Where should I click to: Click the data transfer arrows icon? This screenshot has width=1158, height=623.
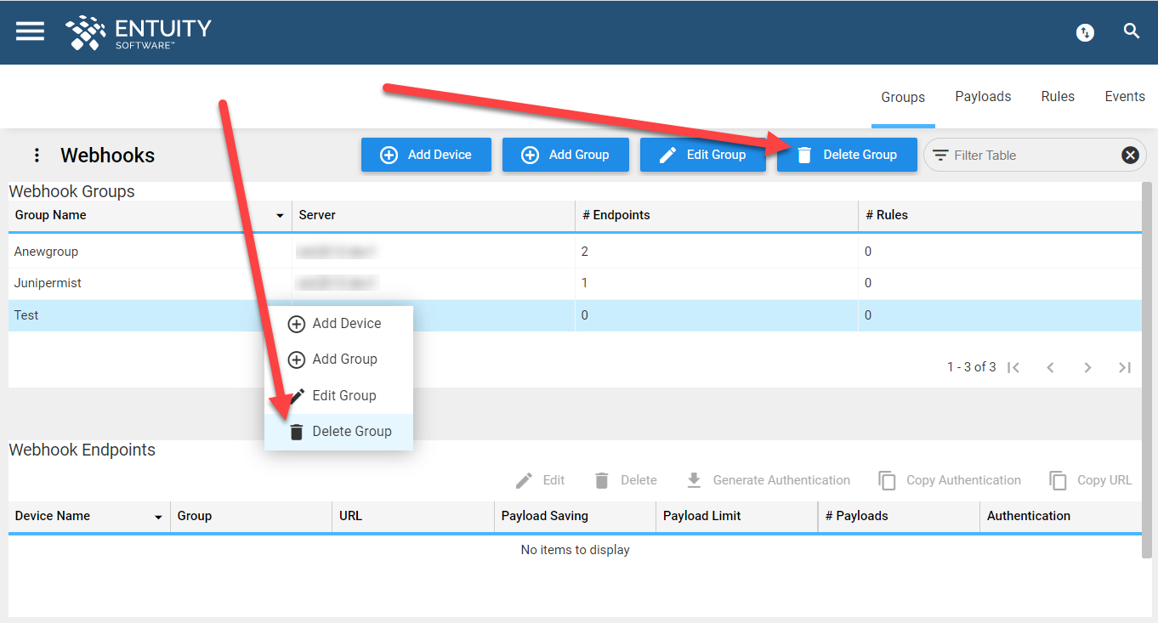click(1085, 32)
